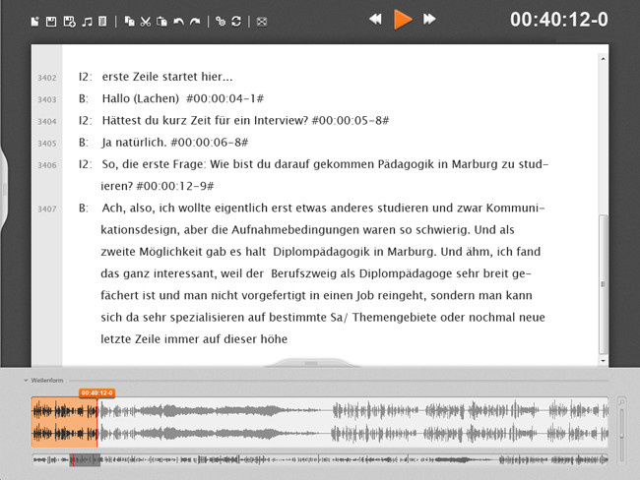
Task: Start playback with the orange play button
Action: pyautogui.click(x=403, y=19)
